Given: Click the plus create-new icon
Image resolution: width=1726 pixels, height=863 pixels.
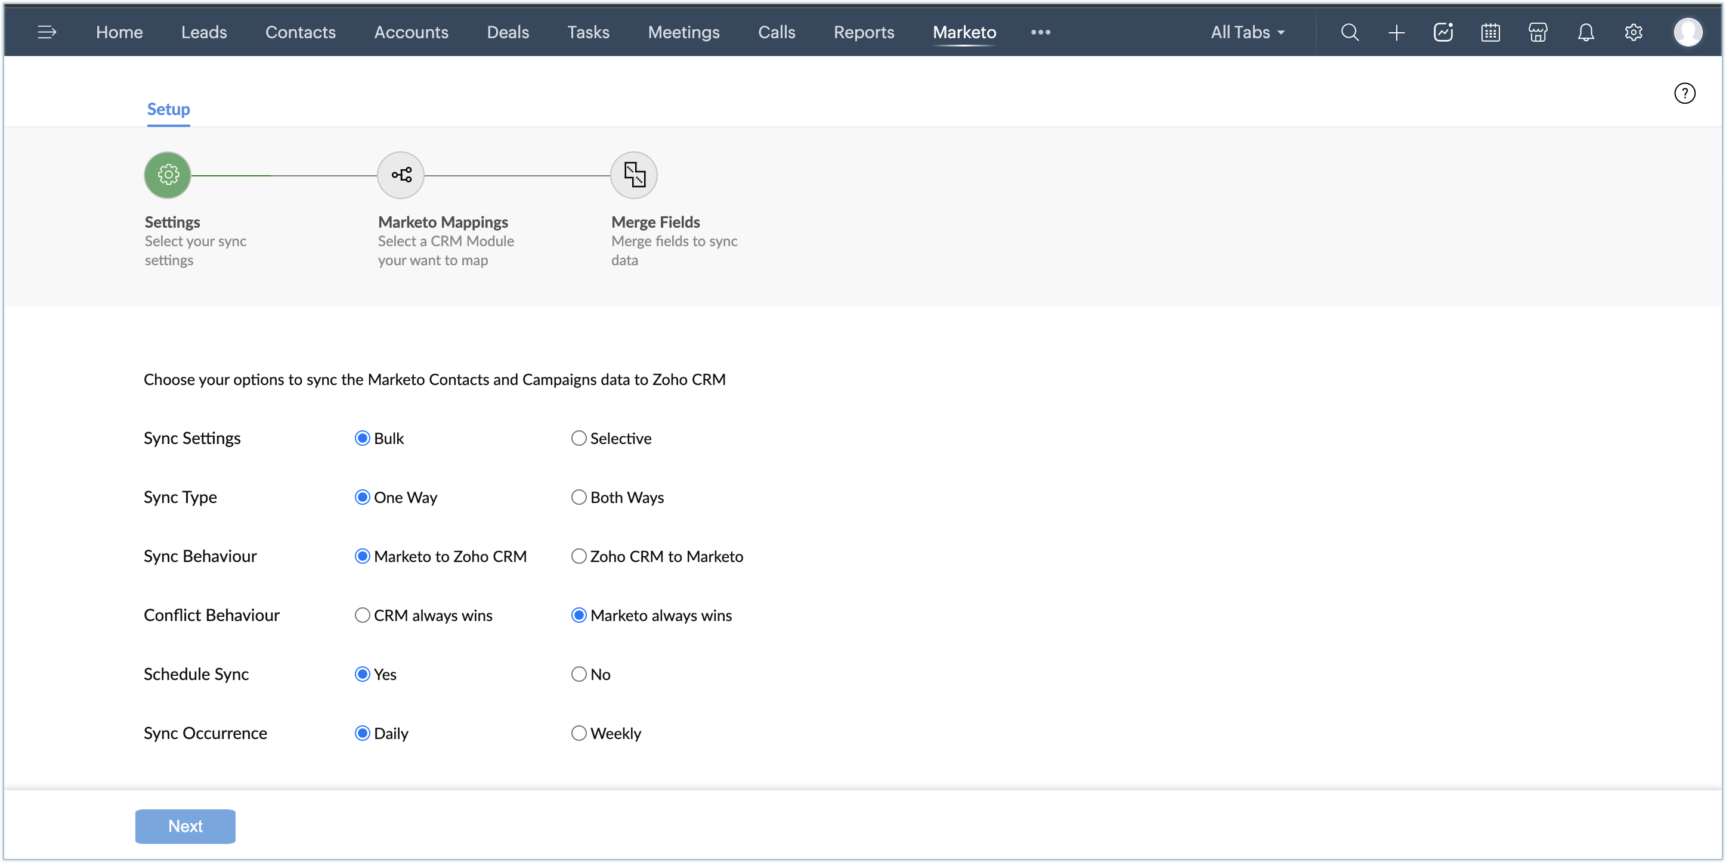Looking at the screenshot, I should click(1396, 32).
